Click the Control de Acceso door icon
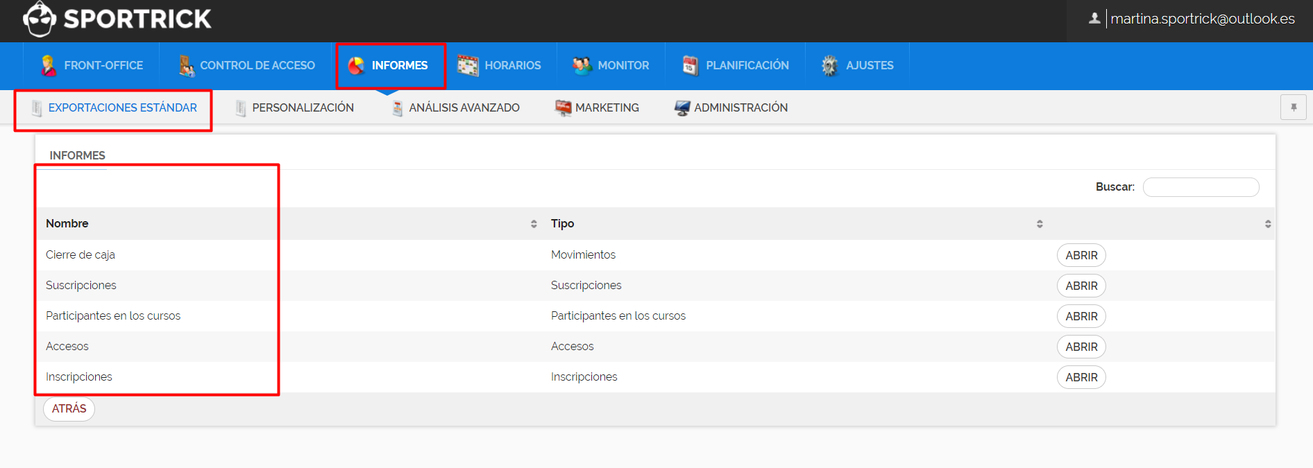The width and height of the screenshot is (1313, 468). click(186, 65)
